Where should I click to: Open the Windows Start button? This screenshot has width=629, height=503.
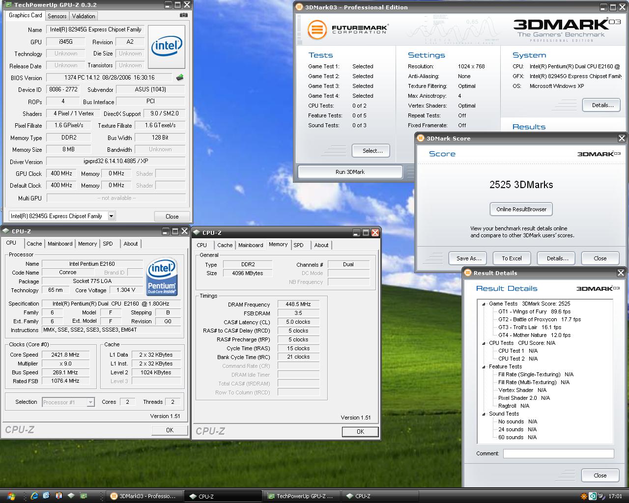coord(11,496)
